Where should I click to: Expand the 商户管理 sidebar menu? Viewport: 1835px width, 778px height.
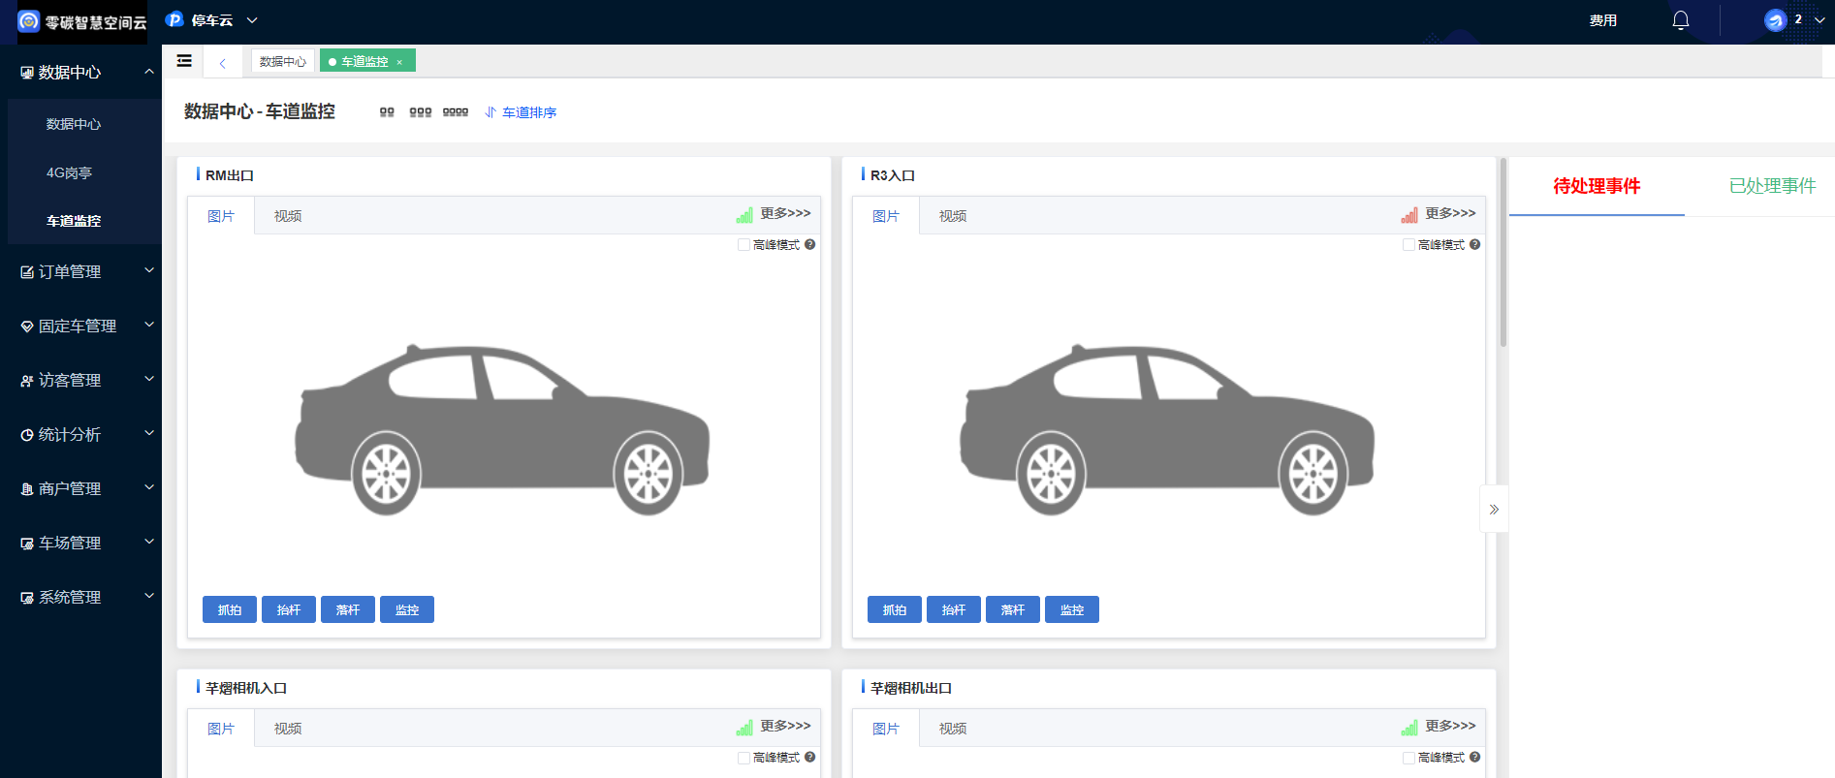[x=80, y=488]
